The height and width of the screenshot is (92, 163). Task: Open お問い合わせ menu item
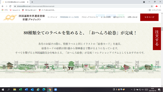point(132,17)
